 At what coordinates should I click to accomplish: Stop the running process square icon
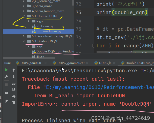6,85
